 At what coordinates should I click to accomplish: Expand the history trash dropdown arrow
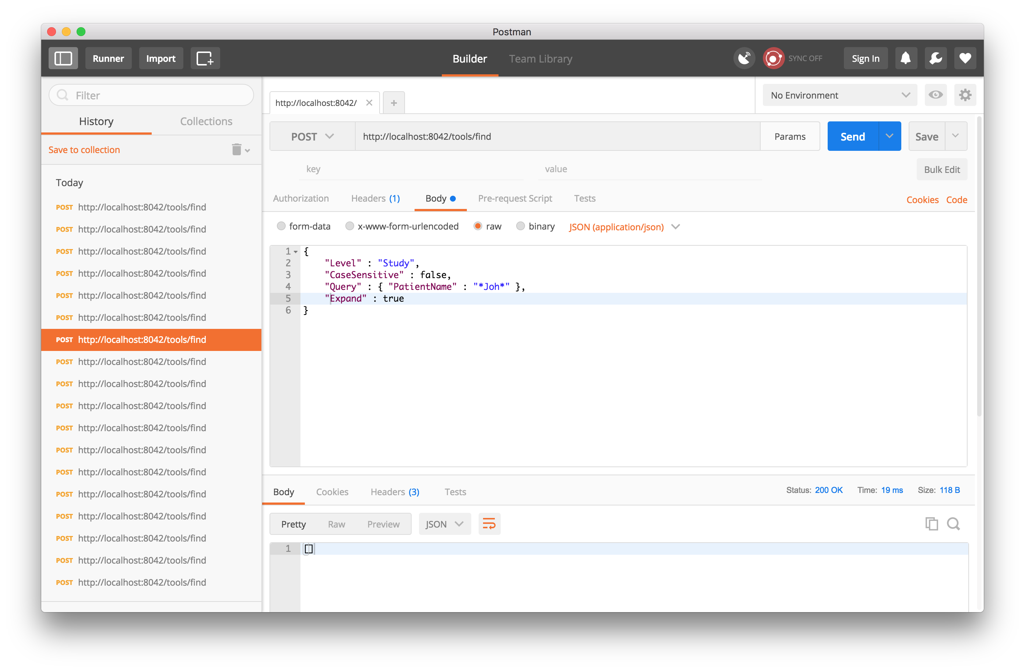[248, 150]
